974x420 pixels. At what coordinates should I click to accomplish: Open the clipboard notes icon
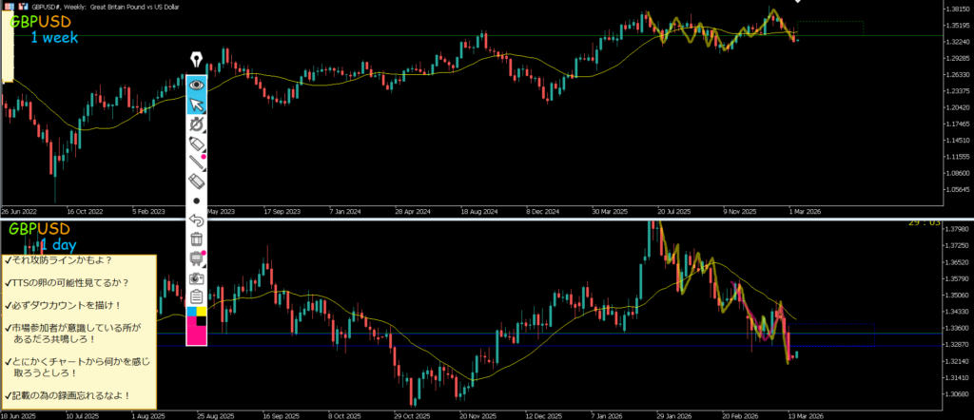pos(196,297)
